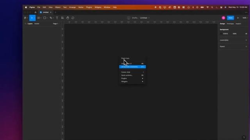Open the Apple menu
The width and height of the screenshot is (250, 140).
(26, 7)
